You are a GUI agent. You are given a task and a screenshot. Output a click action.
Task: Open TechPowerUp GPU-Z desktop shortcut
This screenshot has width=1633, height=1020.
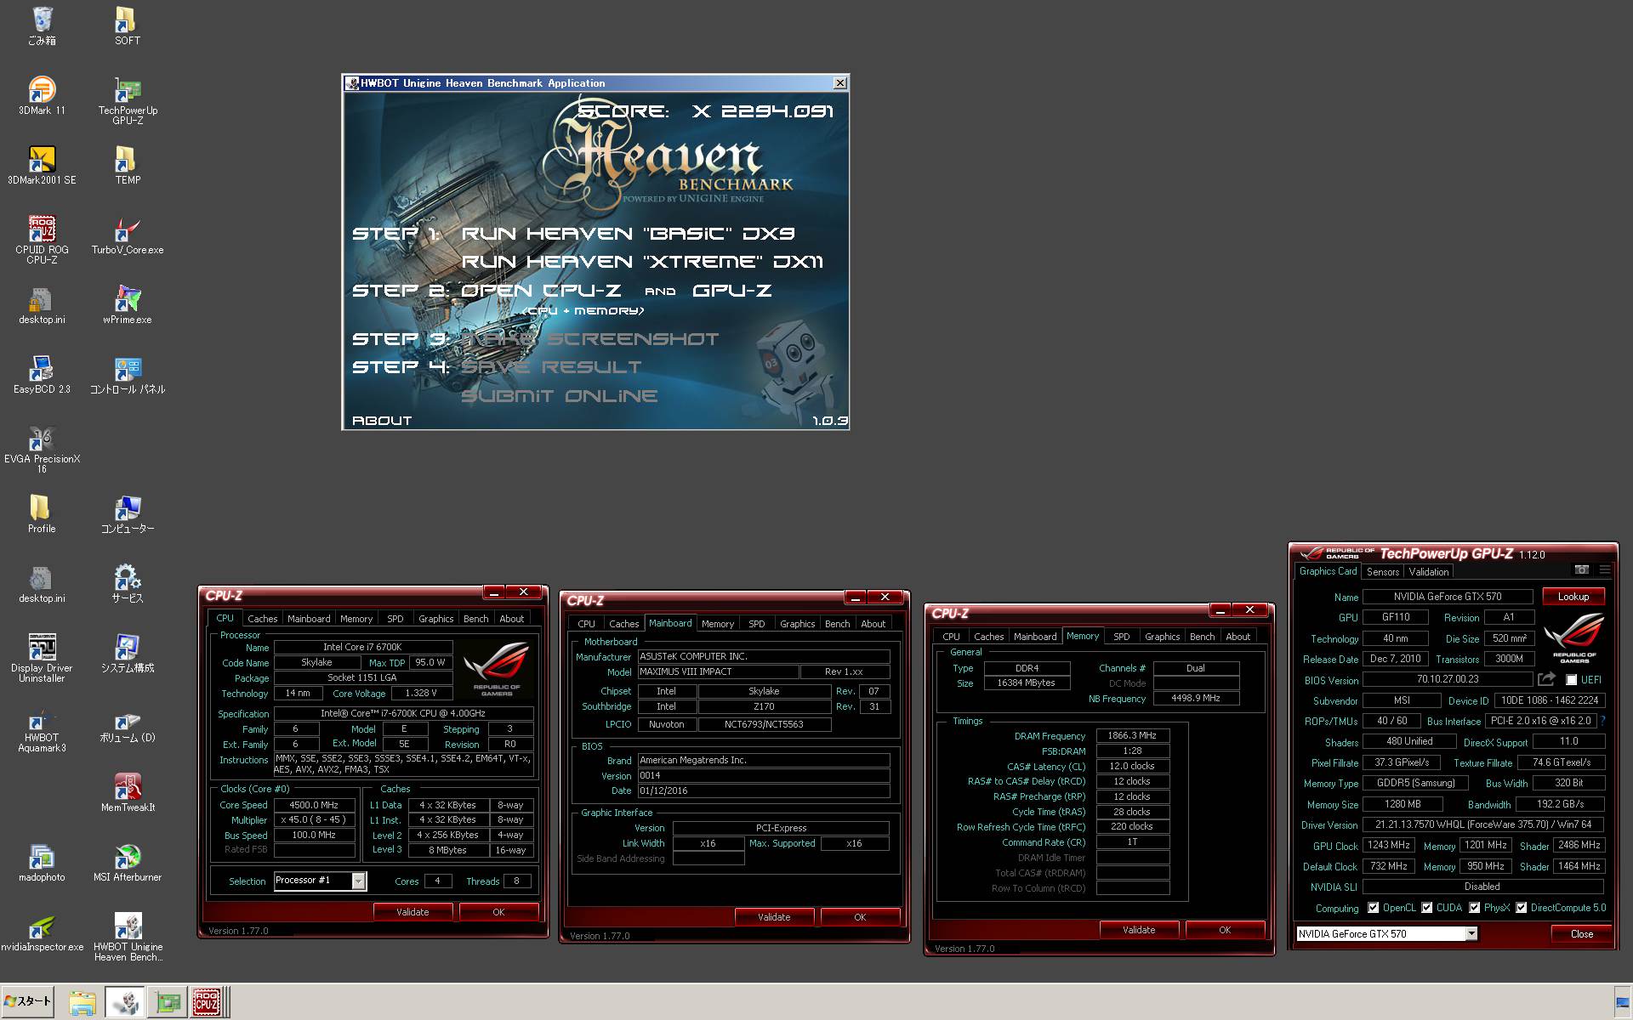tap(128, 100)
